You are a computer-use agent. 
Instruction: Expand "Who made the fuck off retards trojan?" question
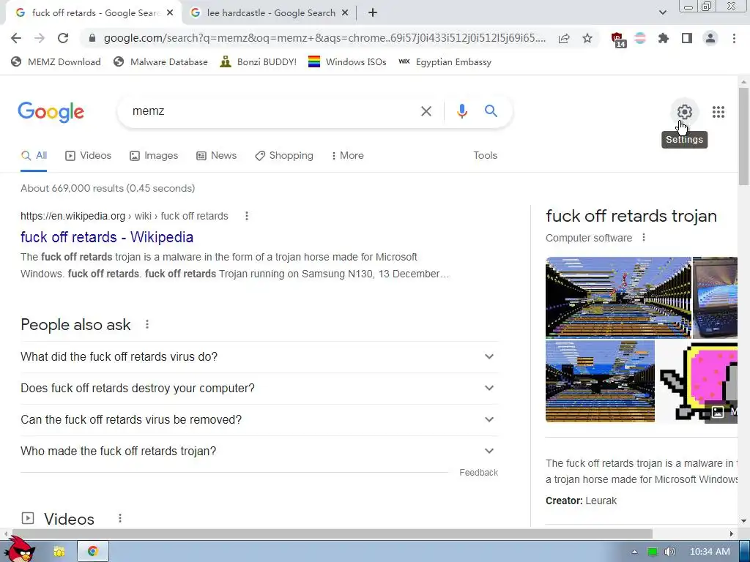(x=259, y=451)
